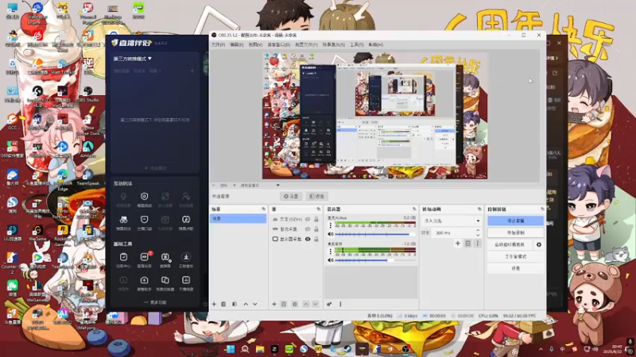Open source properties button below preview

(x=291, y=196)
